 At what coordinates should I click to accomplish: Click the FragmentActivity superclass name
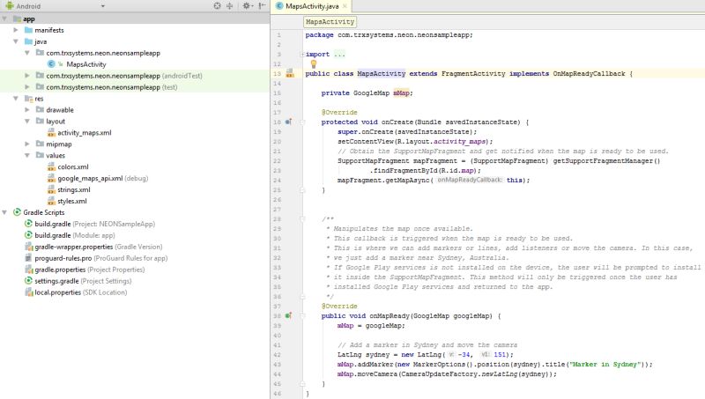(473, 74)
